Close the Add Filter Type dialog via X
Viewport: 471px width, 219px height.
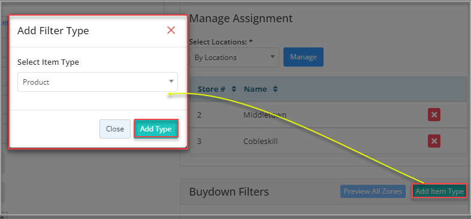[171, 30]
